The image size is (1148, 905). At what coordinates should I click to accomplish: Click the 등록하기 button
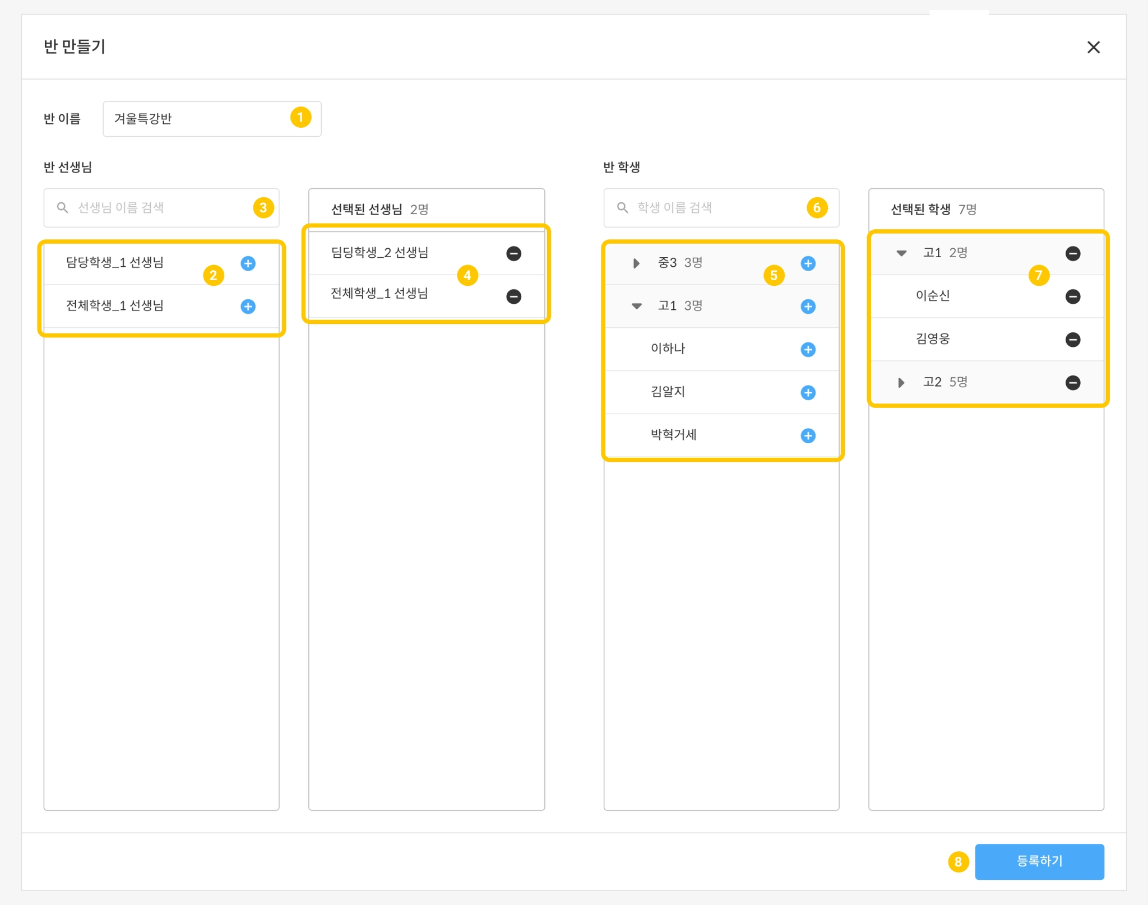1039,861
